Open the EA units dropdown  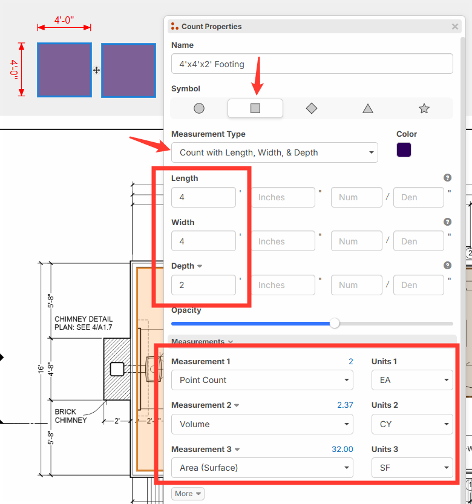[x=412, y=380]
